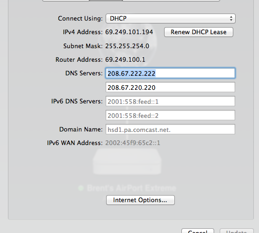Click the Domain Name label
Image resolution: width=259 pixels, height=233 pixels.
tap(81, 130)
